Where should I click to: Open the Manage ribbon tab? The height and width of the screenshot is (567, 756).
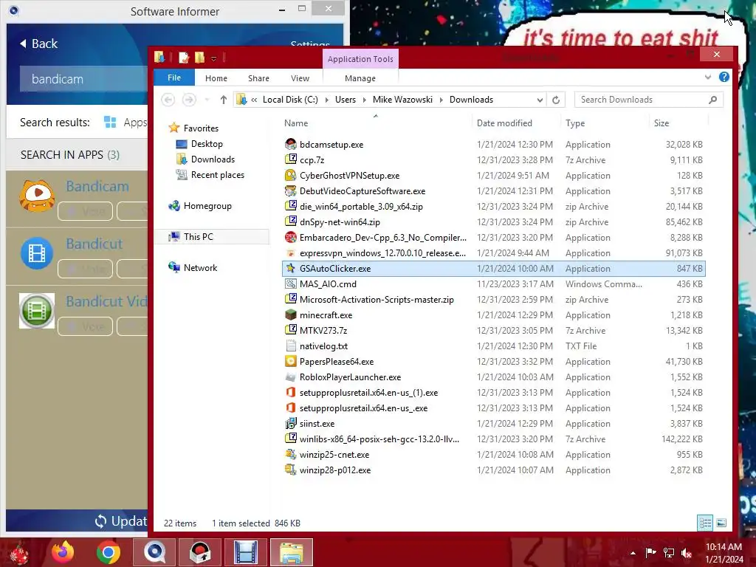(x=360, y=78)
